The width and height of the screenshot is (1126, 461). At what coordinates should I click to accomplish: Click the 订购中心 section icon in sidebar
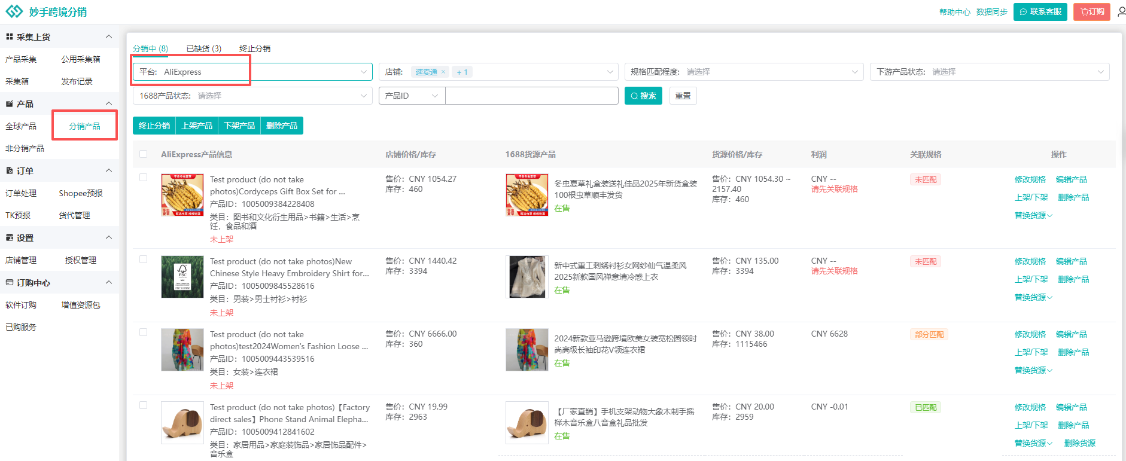(x=9, y=283)
